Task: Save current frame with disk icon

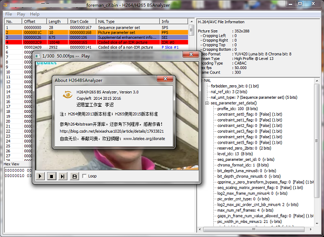Action: click(x=75, y=176)
